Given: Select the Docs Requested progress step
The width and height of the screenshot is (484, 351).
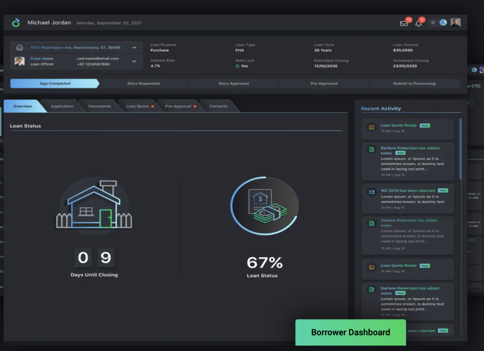Looking at the screenshot, I should coord(143,84).
